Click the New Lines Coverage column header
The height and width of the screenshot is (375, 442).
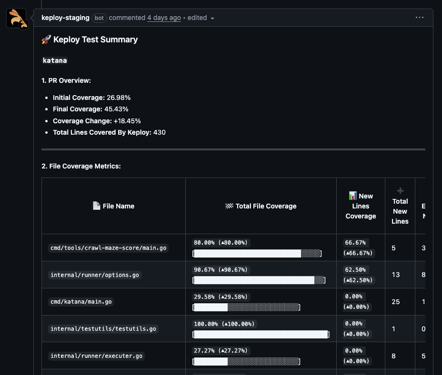361,206
